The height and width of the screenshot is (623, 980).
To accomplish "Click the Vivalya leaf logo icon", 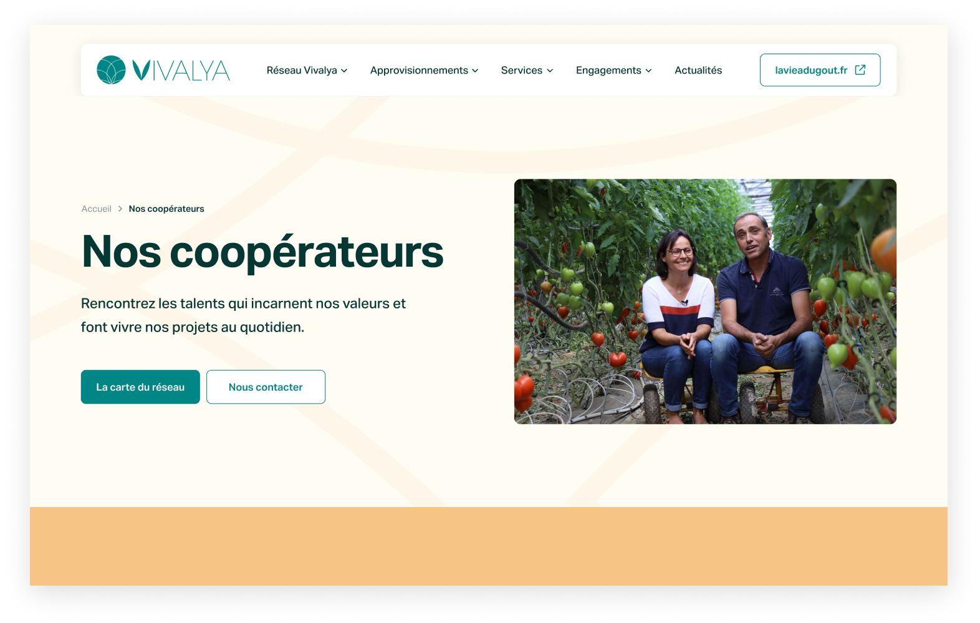I will pyautogui.click(x=111, y=70).
